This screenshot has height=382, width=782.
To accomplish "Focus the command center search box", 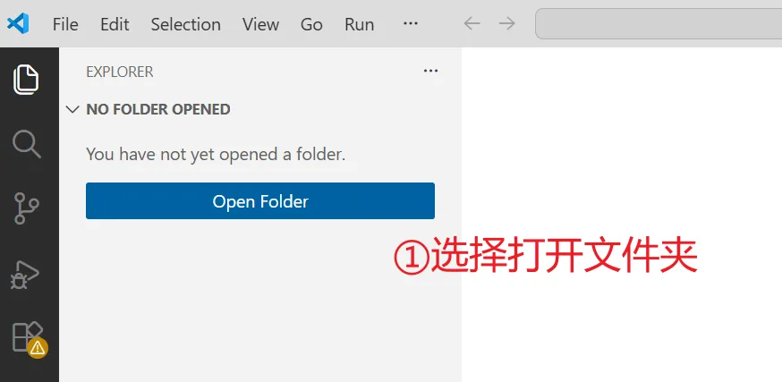I will pyautogui.click(x=659, y=23).
